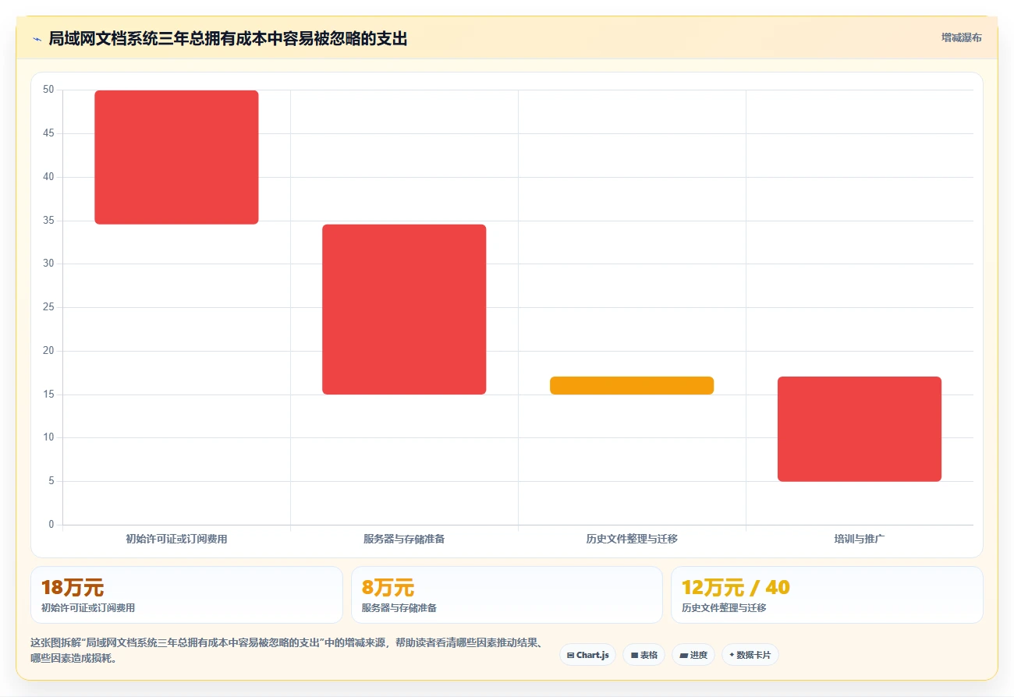Click the 进度 tag chip
The width and height of the screenshot is (1014, 697).
pyautogui.click(x=693, y=655)
